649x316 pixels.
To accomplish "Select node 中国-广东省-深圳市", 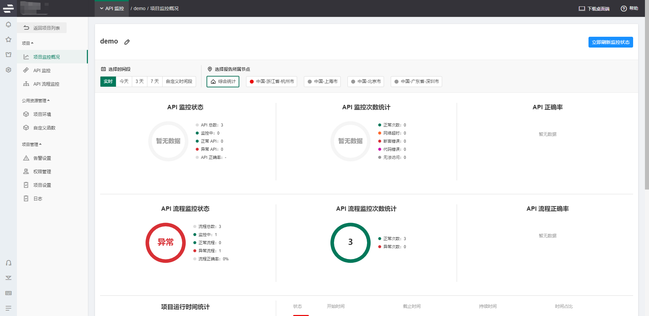I will (416, 81).
